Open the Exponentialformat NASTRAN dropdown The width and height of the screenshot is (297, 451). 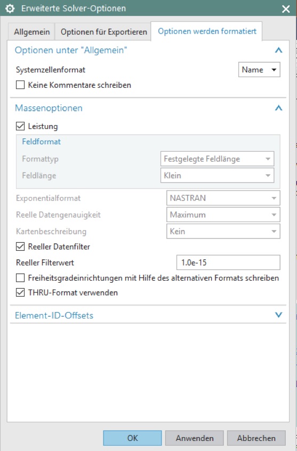coord(223,198)
